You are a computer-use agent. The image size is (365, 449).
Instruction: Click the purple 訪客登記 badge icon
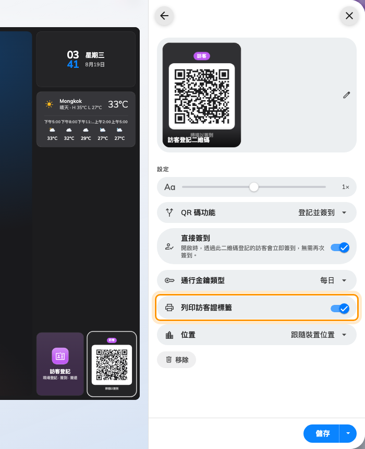60,356
